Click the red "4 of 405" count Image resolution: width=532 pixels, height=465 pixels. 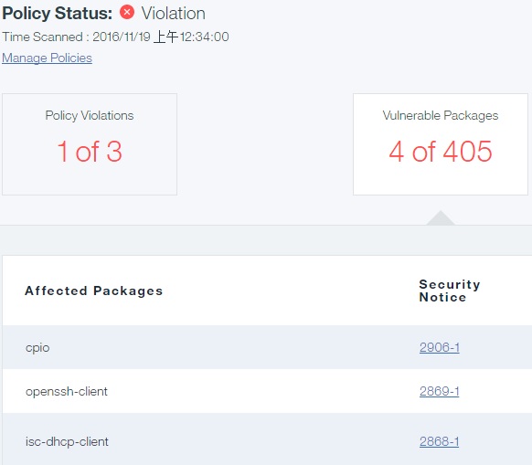[441, 152]
